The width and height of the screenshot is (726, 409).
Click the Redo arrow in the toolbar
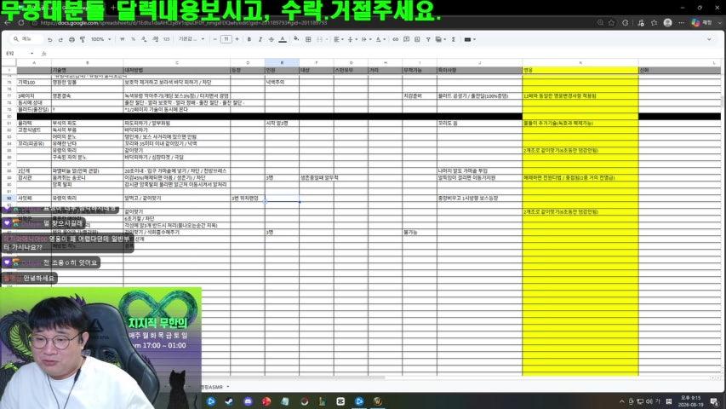point(60,40)
